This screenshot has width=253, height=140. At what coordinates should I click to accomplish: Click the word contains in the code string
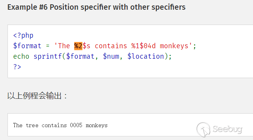click(111, 46)
